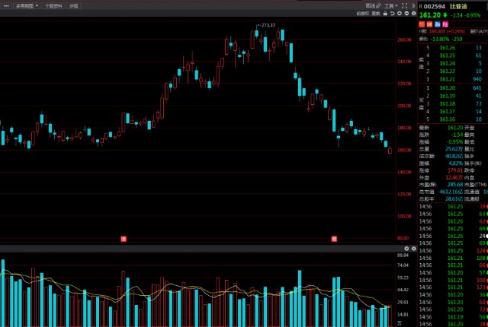Screen dimensions: 488x327
Task: Switch to 个股资料 tab
Action: tap(54, 5)
